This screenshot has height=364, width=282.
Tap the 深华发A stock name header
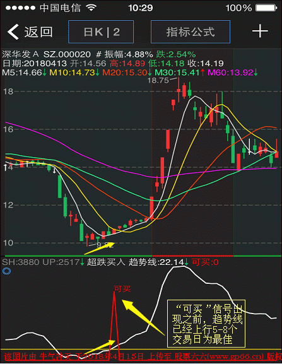click(20, 54)
